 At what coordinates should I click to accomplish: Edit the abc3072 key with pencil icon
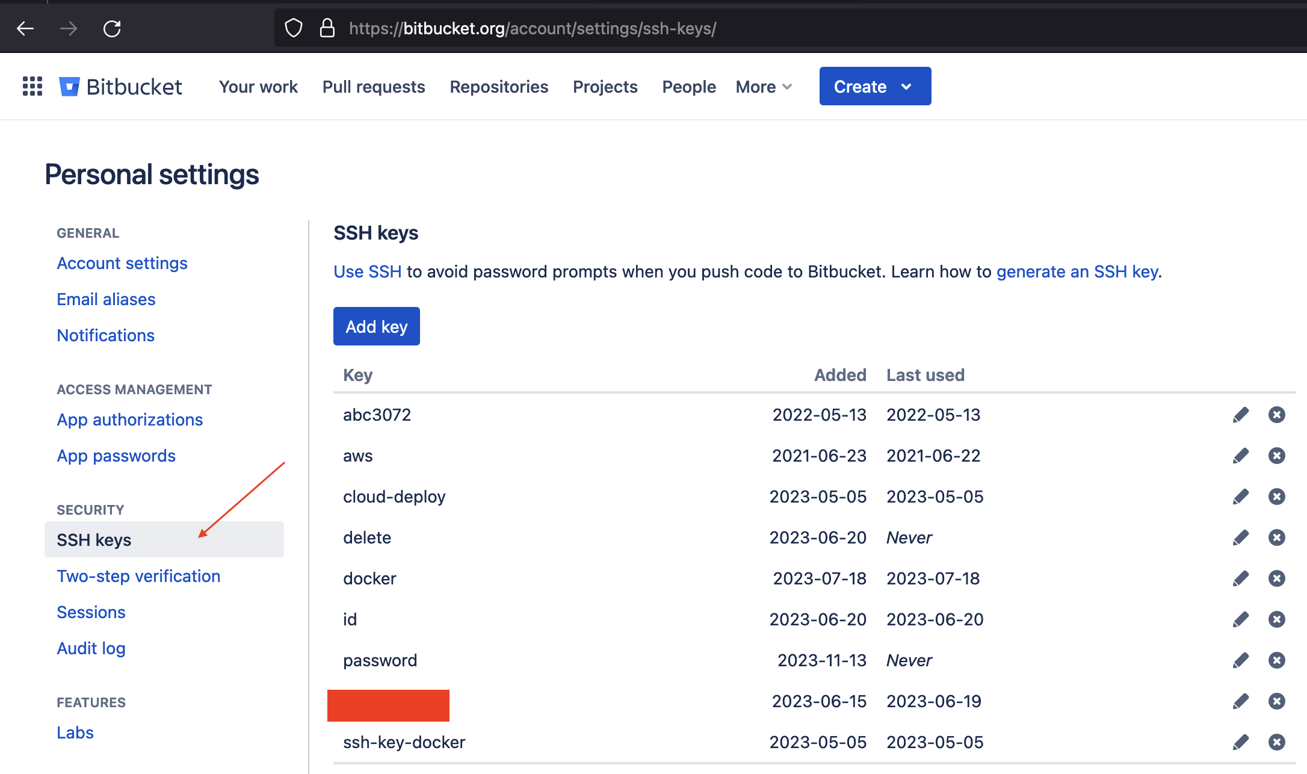coord(1240,415)
